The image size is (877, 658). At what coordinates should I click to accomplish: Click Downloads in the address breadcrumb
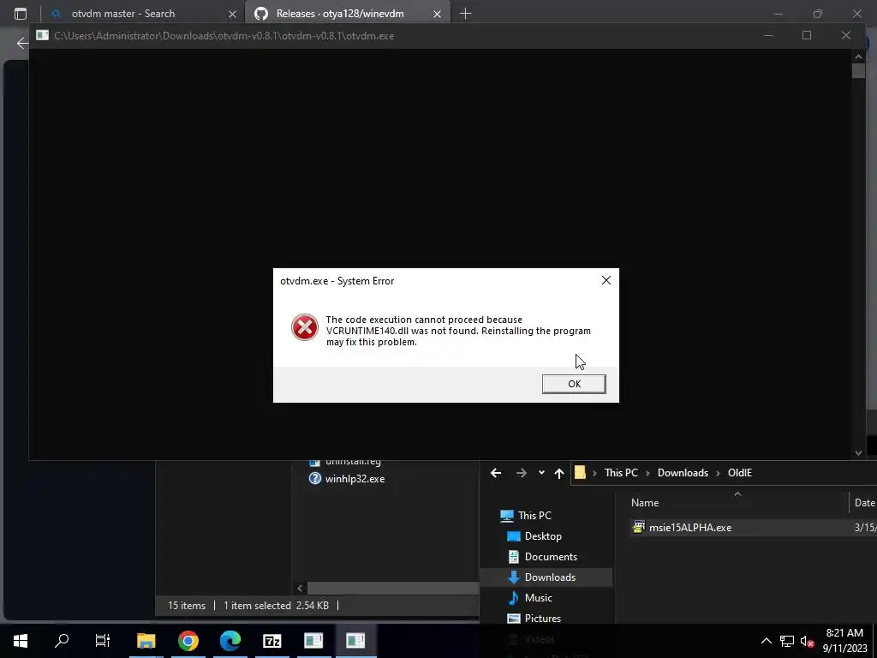tap(683, 473)
